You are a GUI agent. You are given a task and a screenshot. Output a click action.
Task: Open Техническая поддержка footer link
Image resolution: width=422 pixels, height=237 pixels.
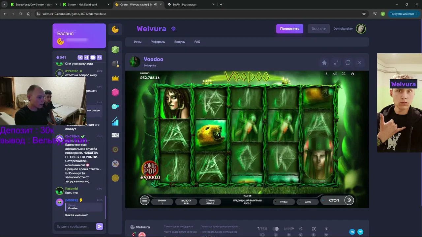(179, 226)
